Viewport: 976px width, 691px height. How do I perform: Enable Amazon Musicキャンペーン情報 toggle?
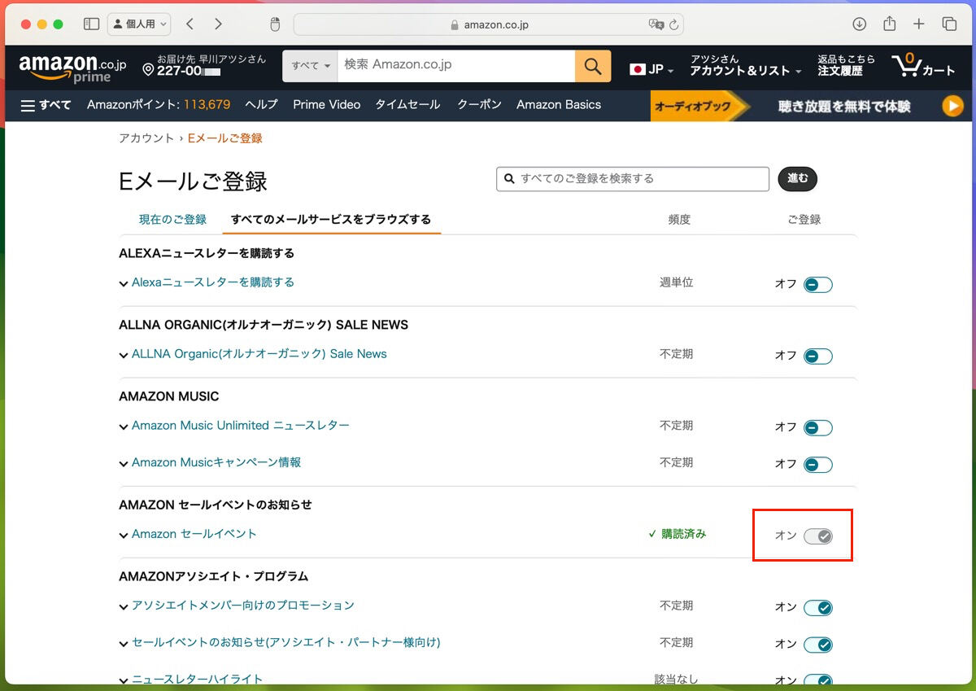coord(818,465)
